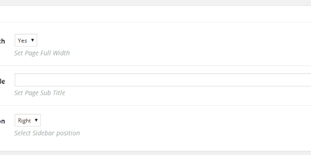Open the Right sidebar position dropdown

[28, 120]
